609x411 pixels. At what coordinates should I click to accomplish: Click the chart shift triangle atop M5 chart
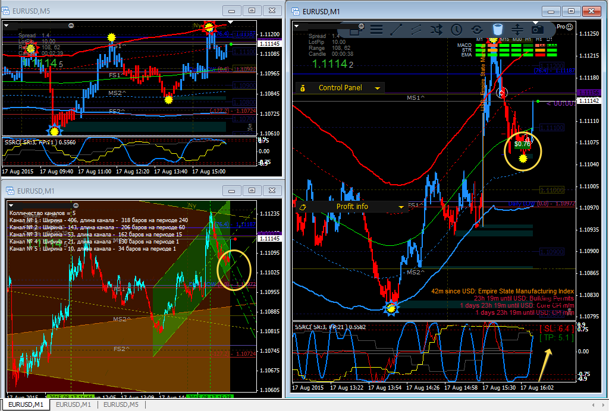(x=230, y=22)
